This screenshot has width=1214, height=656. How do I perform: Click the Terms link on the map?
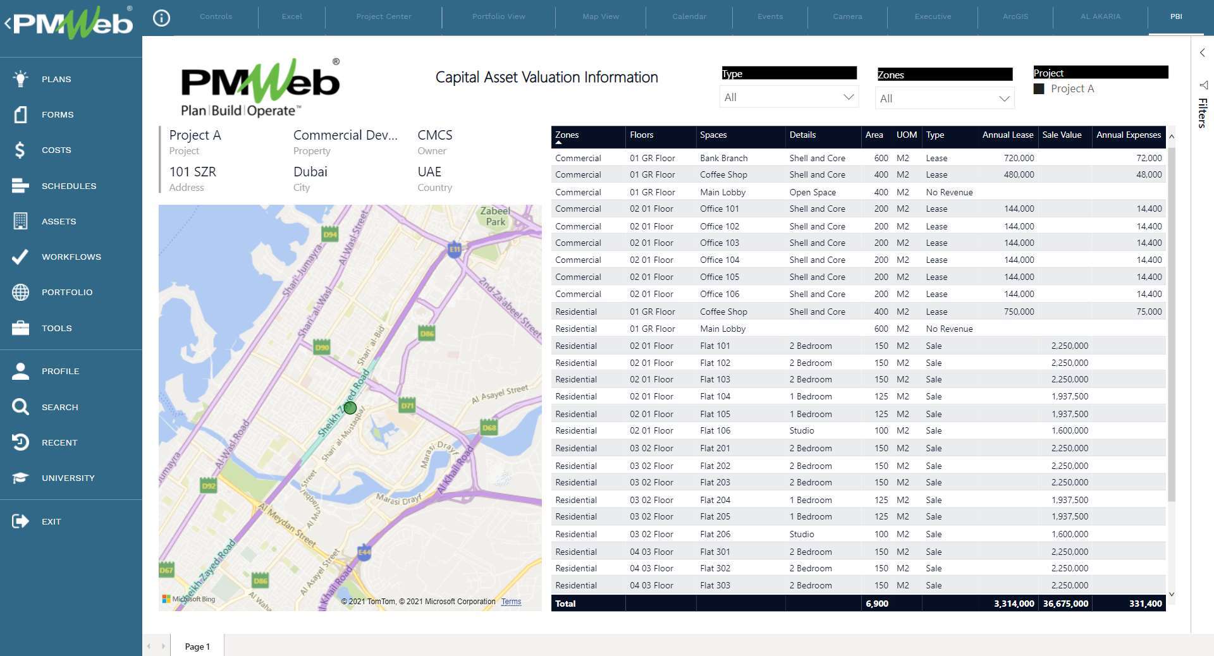[511, 602]
